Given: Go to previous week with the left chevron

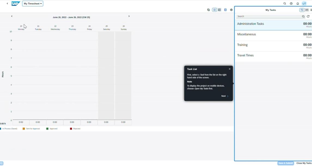Looking at the screenshot, I should tap(12, 16).
